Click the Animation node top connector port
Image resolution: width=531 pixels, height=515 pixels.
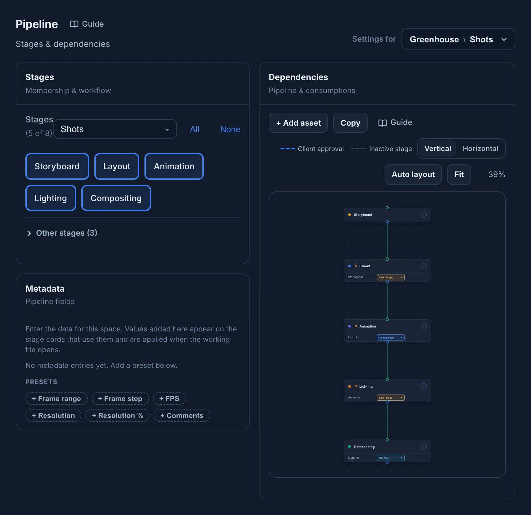pyautogui.click(x=387, y=319)
